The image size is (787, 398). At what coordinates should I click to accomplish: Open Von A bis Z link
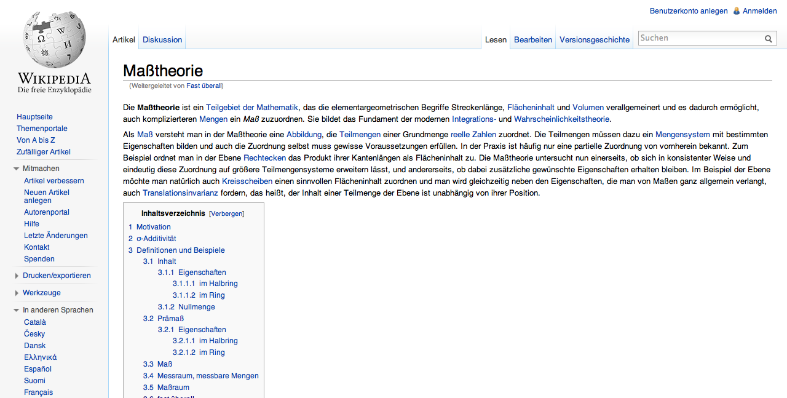tap(36, 140)
